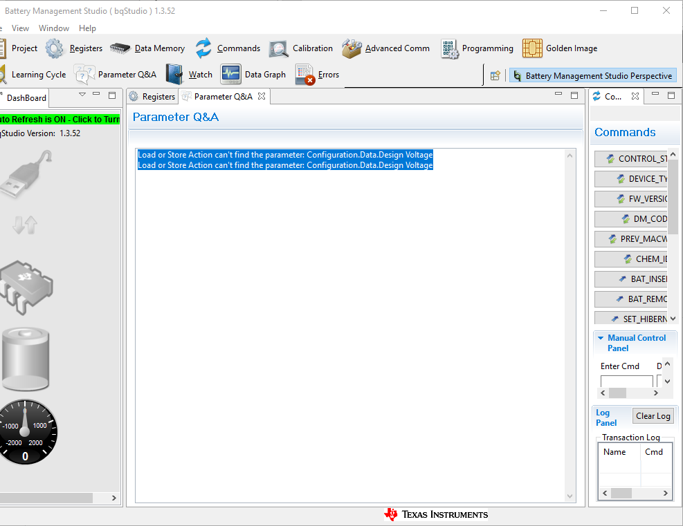Viewport: 683px width, 526px height.
Task: Open the View menu
Action: coord(20,28)
